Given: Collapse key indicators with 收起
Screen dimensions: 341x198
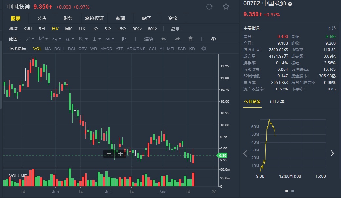Looking at the screenshot, I should coord(332,28).
